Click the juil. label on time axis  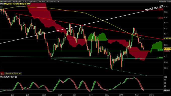[x=28, y=95]
